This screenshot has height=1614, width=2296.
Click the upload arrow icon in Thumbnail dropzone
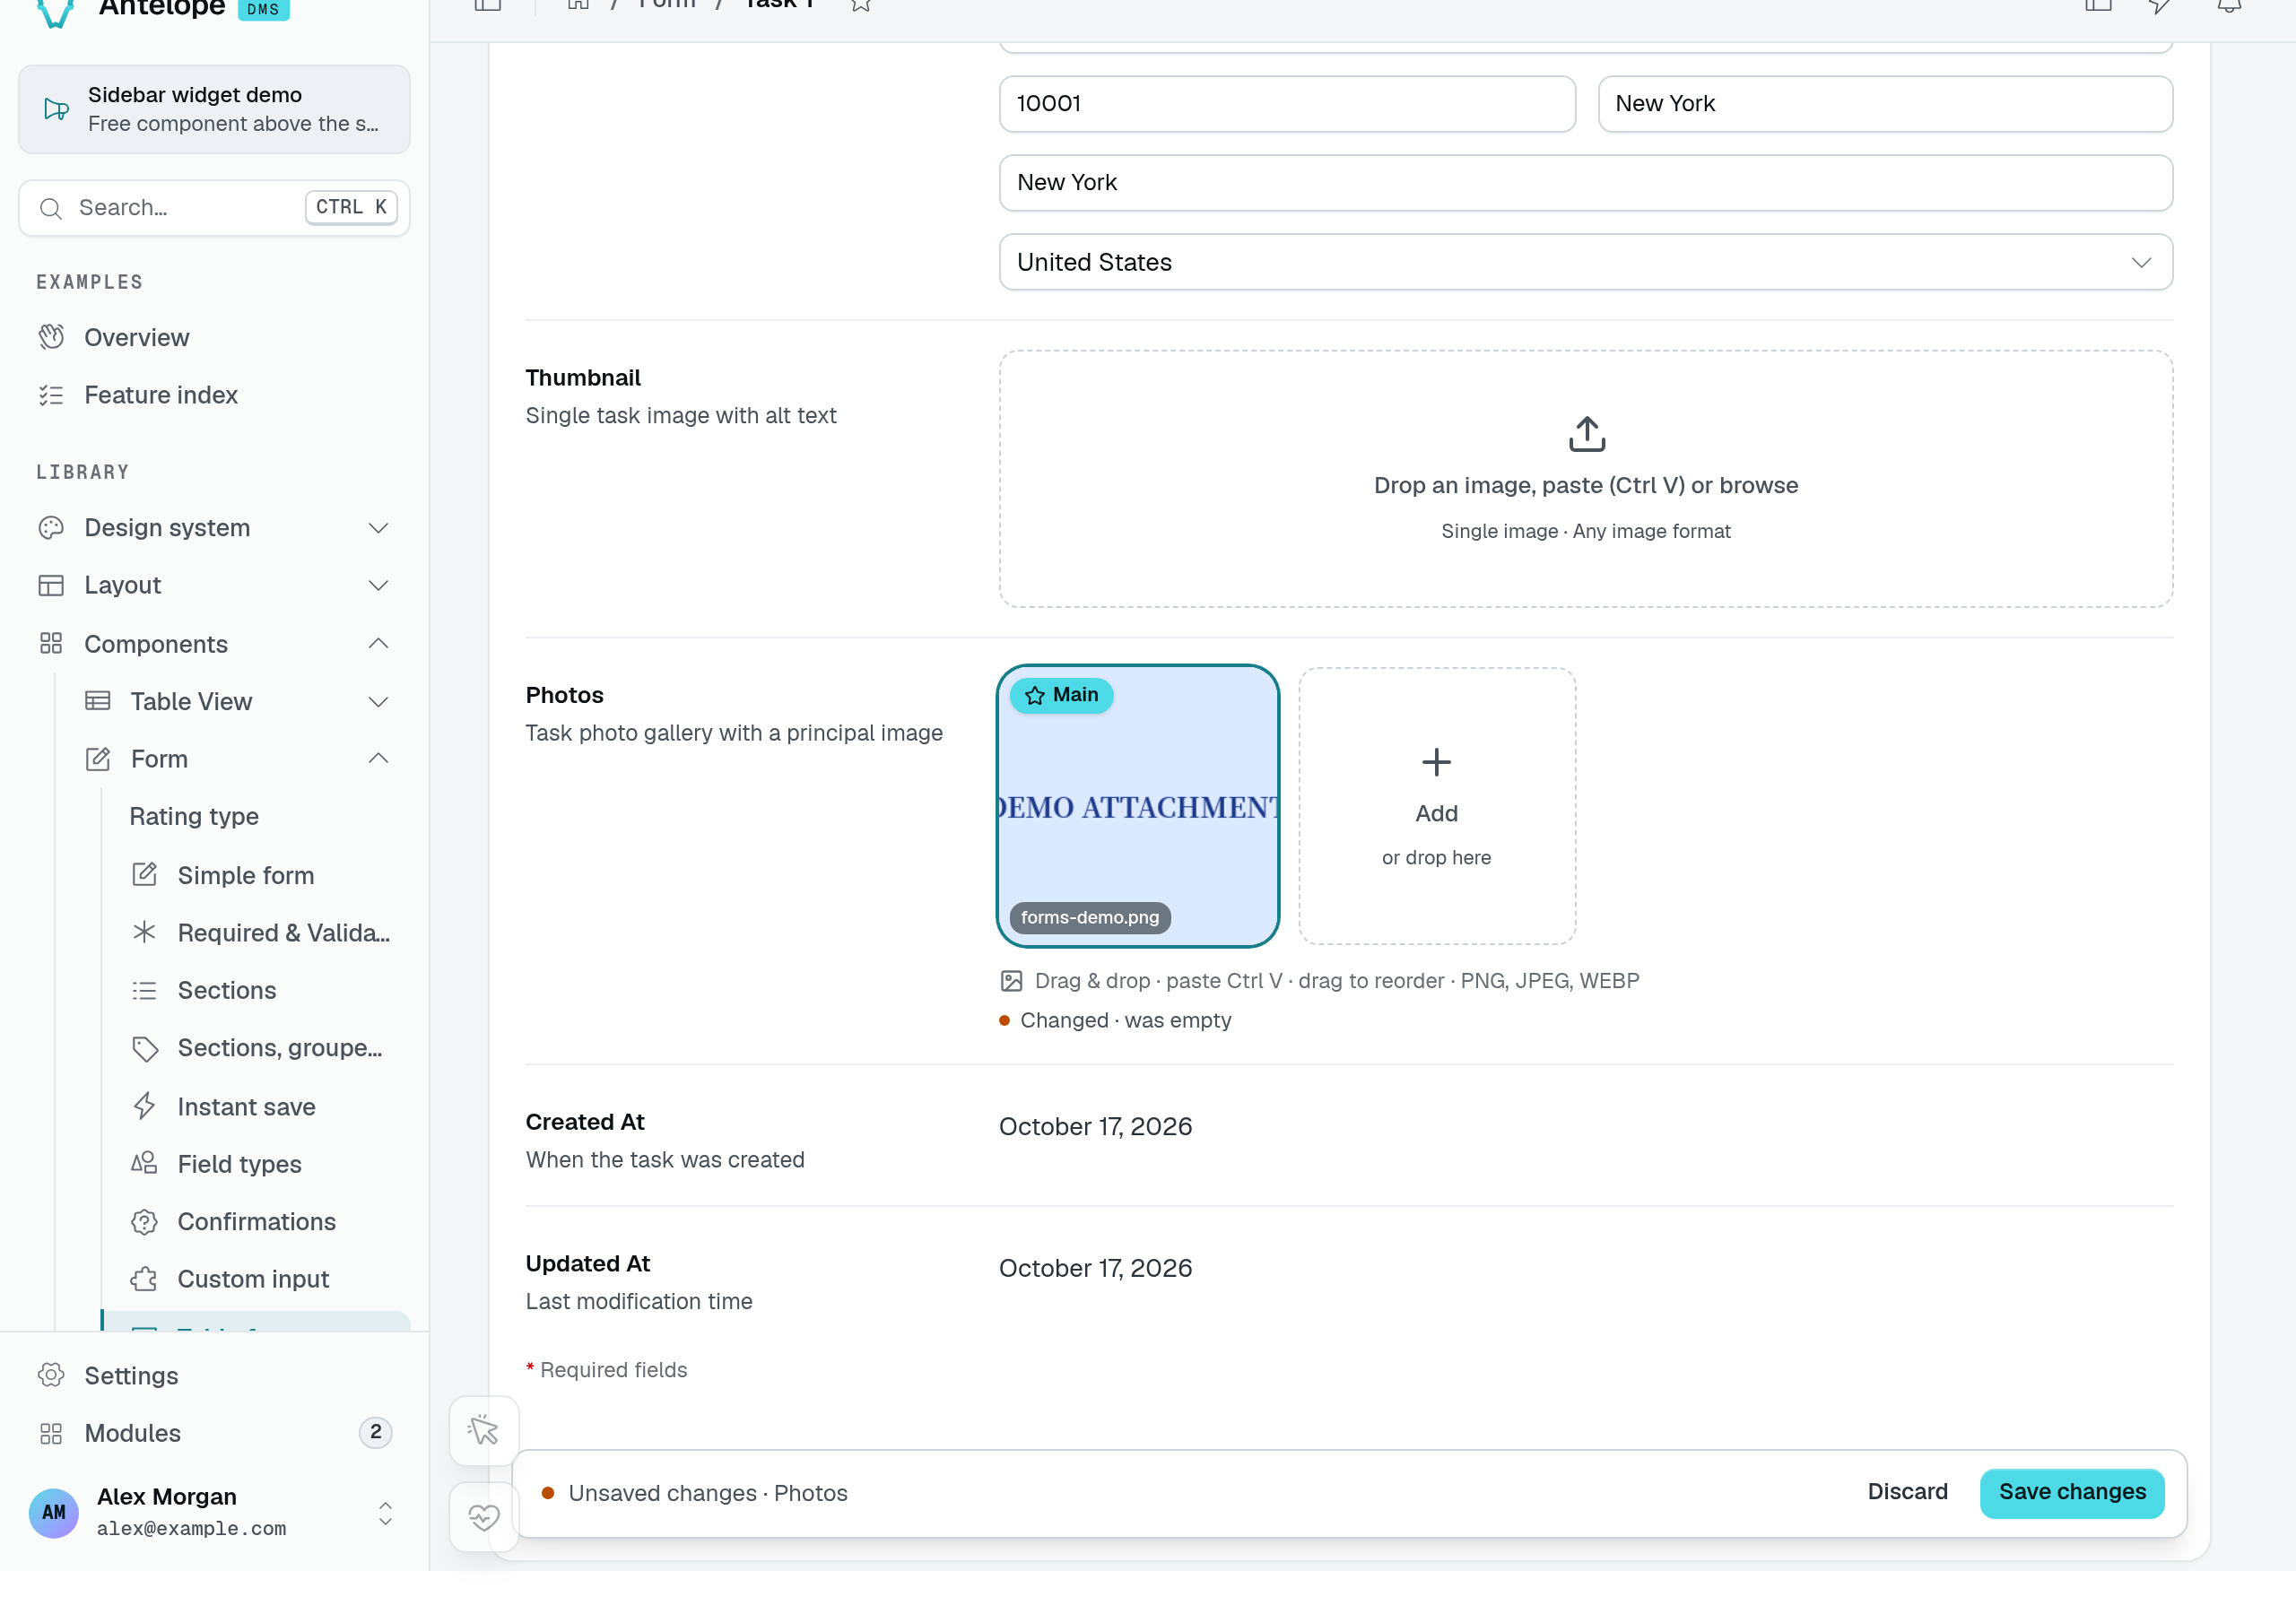(x=1586, y=434)
